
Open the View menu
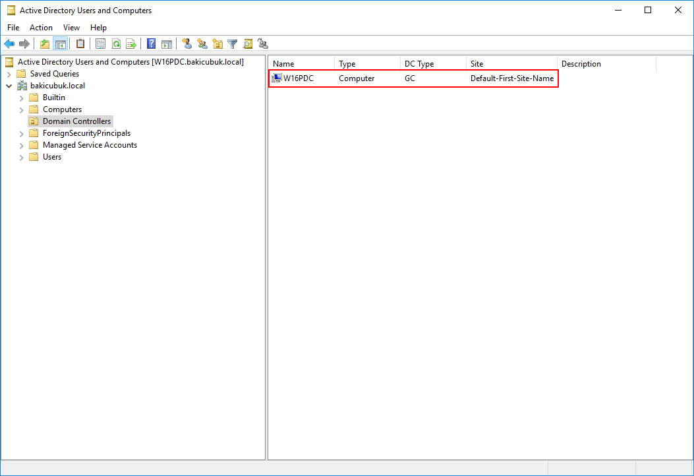click(71, 28)
